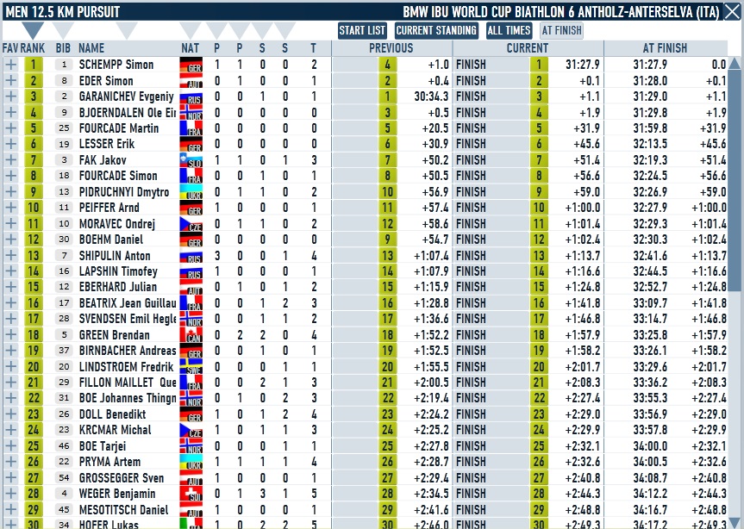Click the Germany flag next to SCHEMPP Simon

[191, 65]
